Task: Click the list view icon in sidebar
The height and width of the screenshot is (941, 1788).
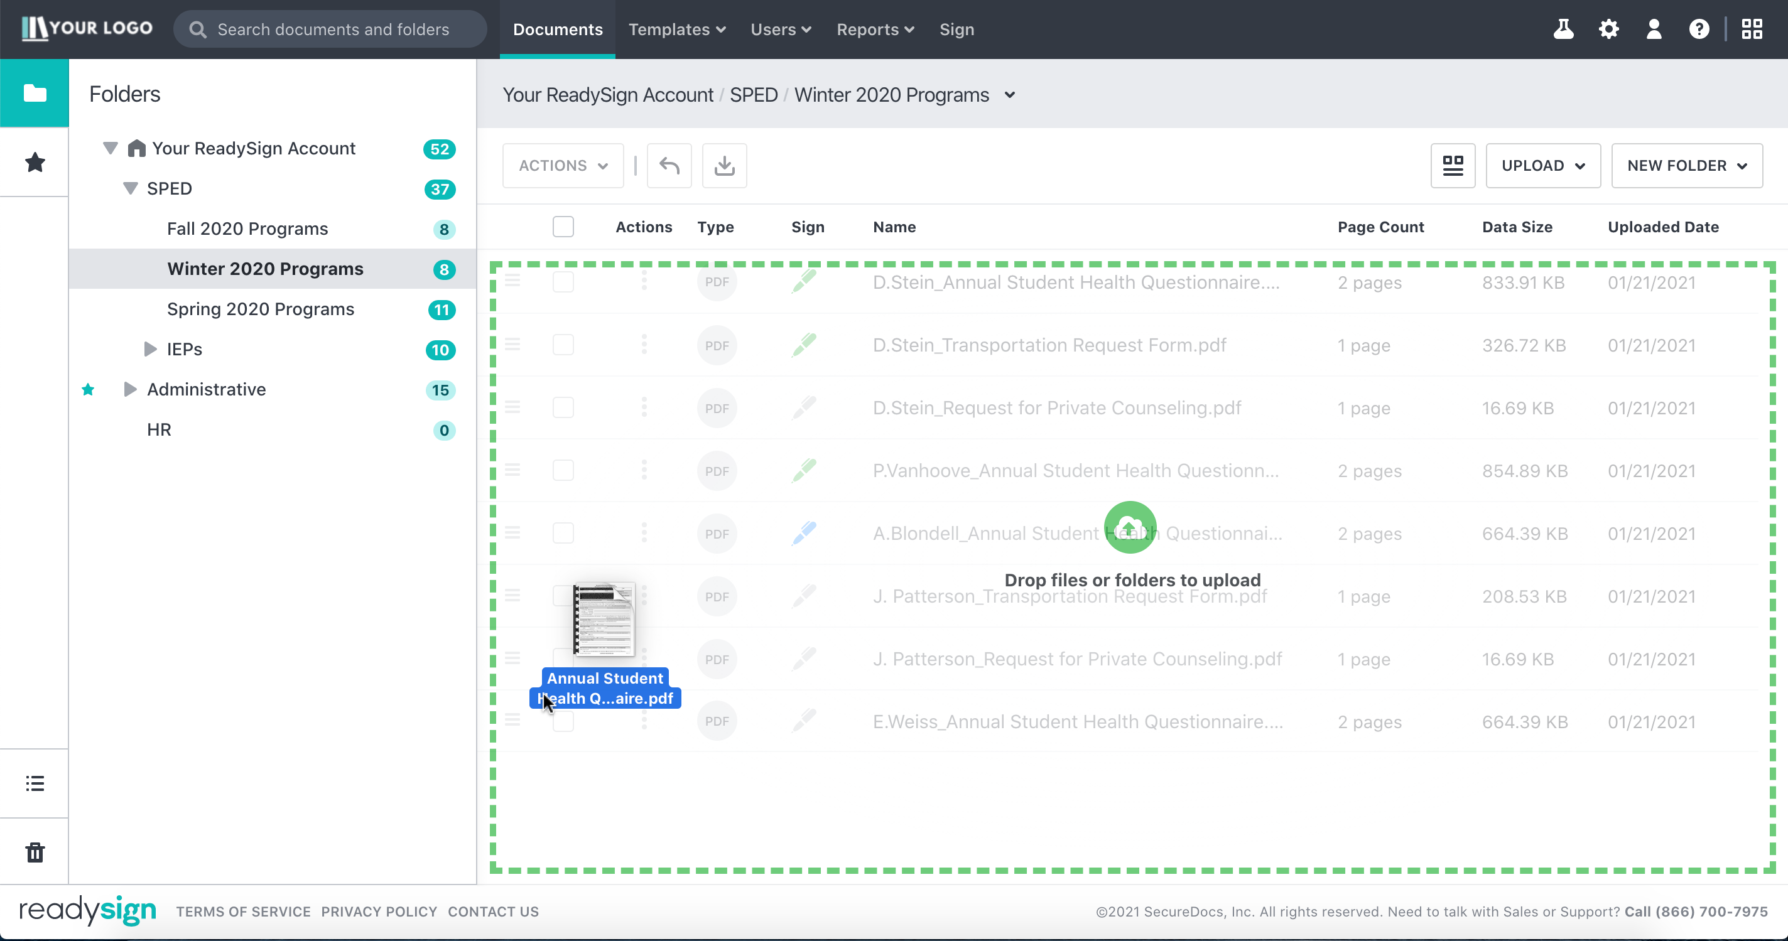Action: (34, 783)
